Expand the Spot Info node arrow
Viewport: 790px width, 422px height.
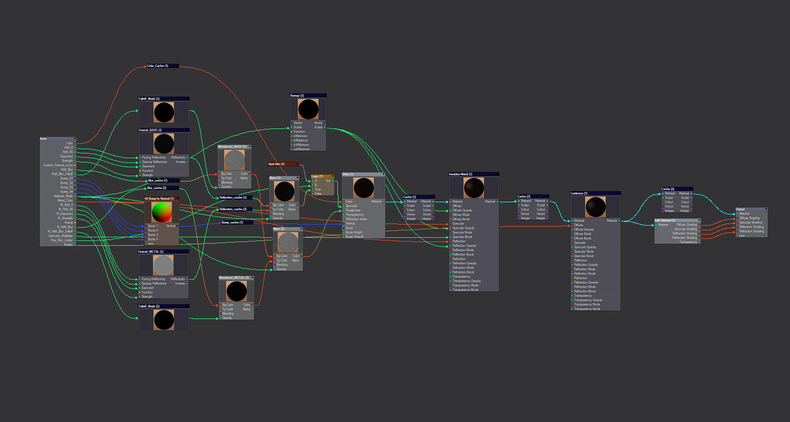(296, 164)
